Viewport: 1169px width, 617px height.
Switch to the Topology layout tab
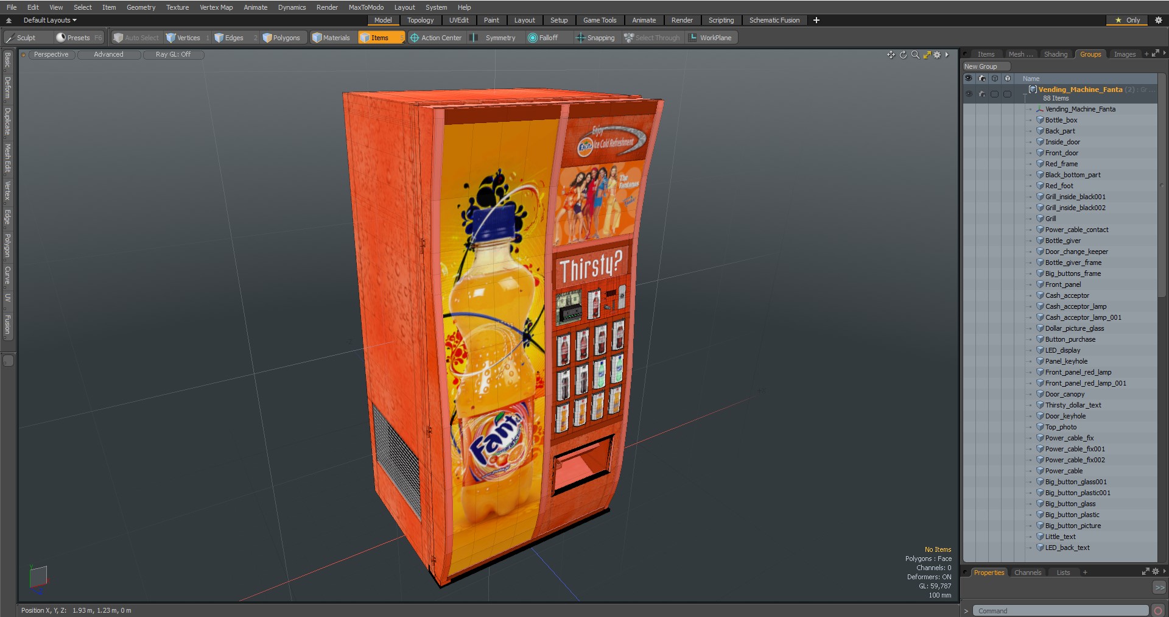point(420,20)
